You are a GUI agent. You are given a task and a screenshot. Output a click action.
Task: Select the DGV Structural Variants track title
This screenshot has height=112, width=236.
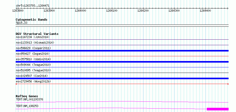pyautogui.click(x=37, y=34)
